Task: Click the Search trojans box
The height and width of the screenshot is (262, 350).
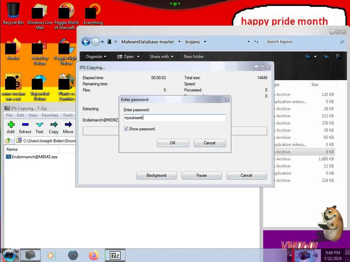Action: (x=302, y=42)
